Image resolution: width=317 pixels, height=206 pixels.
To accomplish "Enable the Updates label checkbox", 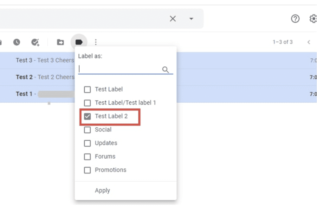I will click(87, 143).
